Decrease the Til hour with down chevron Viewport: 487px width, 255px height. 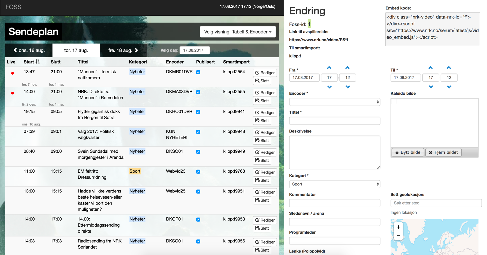pyautogui.click(x=430, y=87)
